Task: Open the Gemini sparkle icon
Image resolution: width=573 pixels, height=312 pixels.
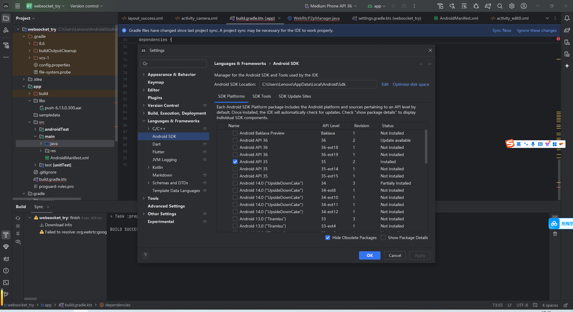Action: 567,66
